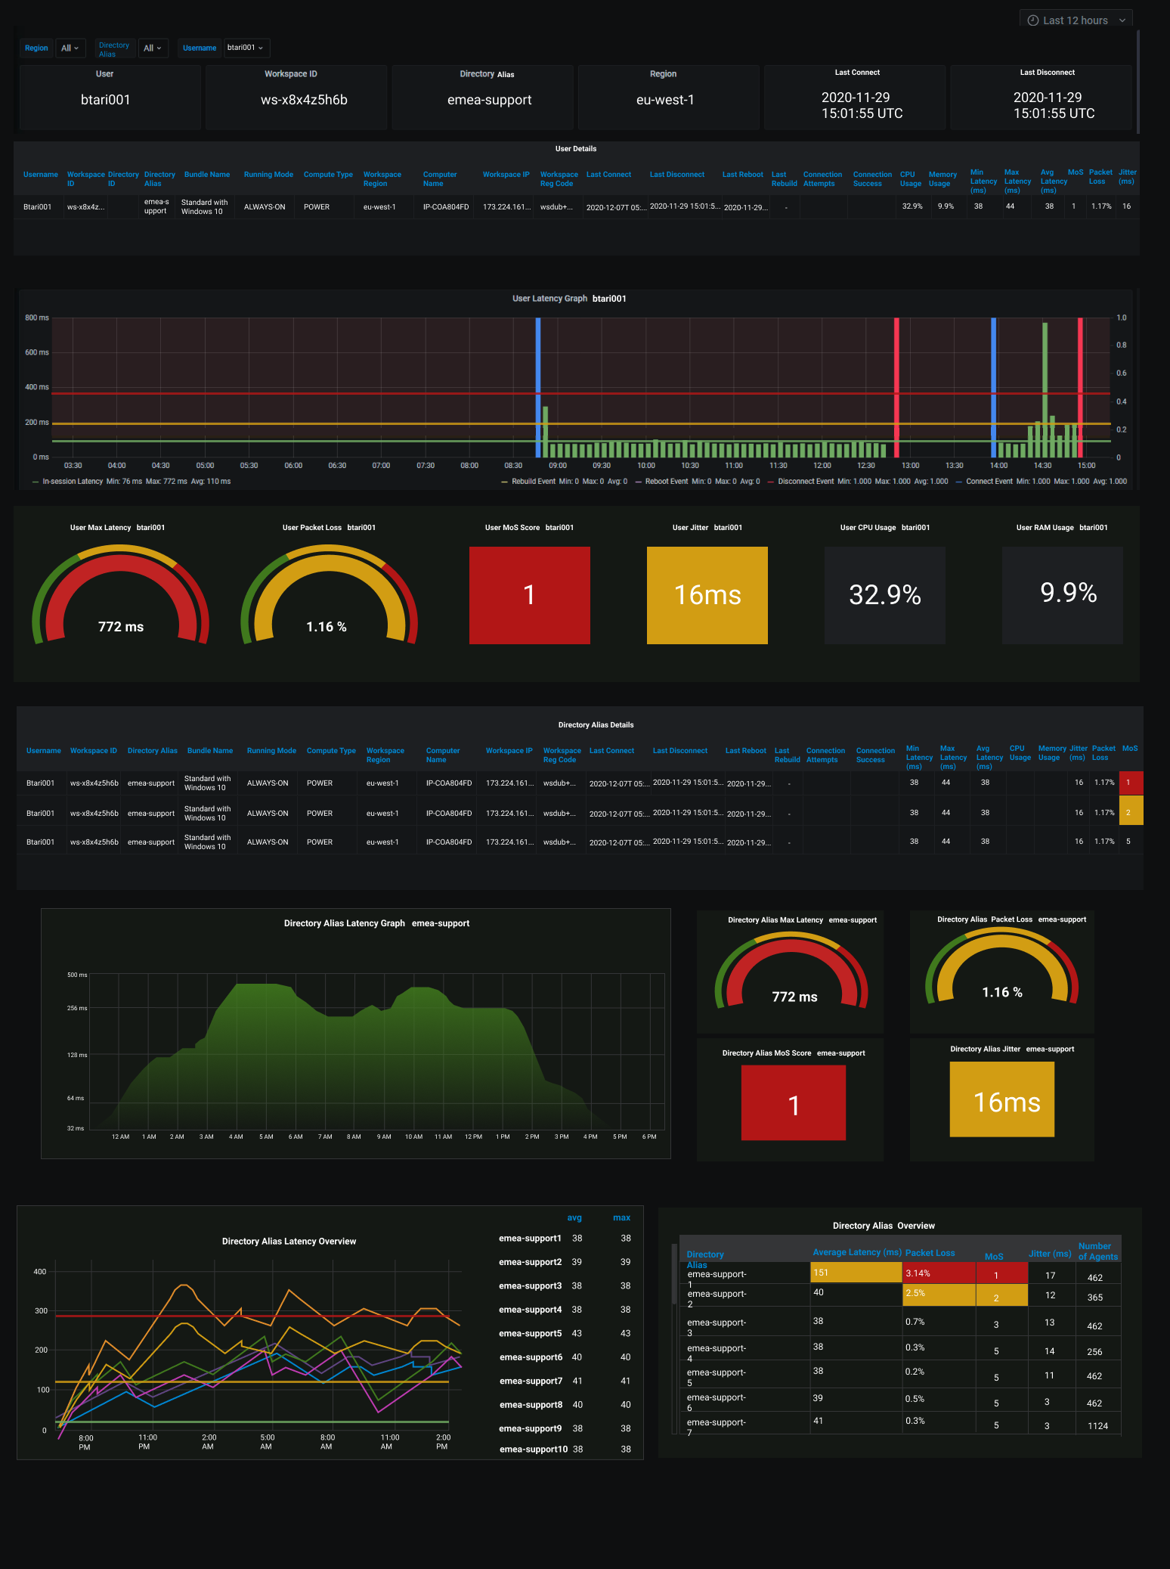Sort Latency Overview legend by max column
Image resolution: width=1170 pixels, height=1569 pixels.
(x=622, y=1218)
